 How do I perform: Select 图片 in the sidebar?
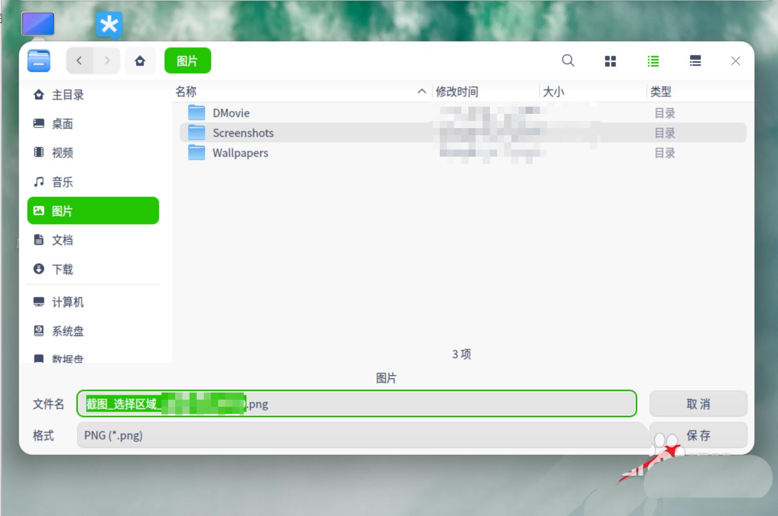93,210
